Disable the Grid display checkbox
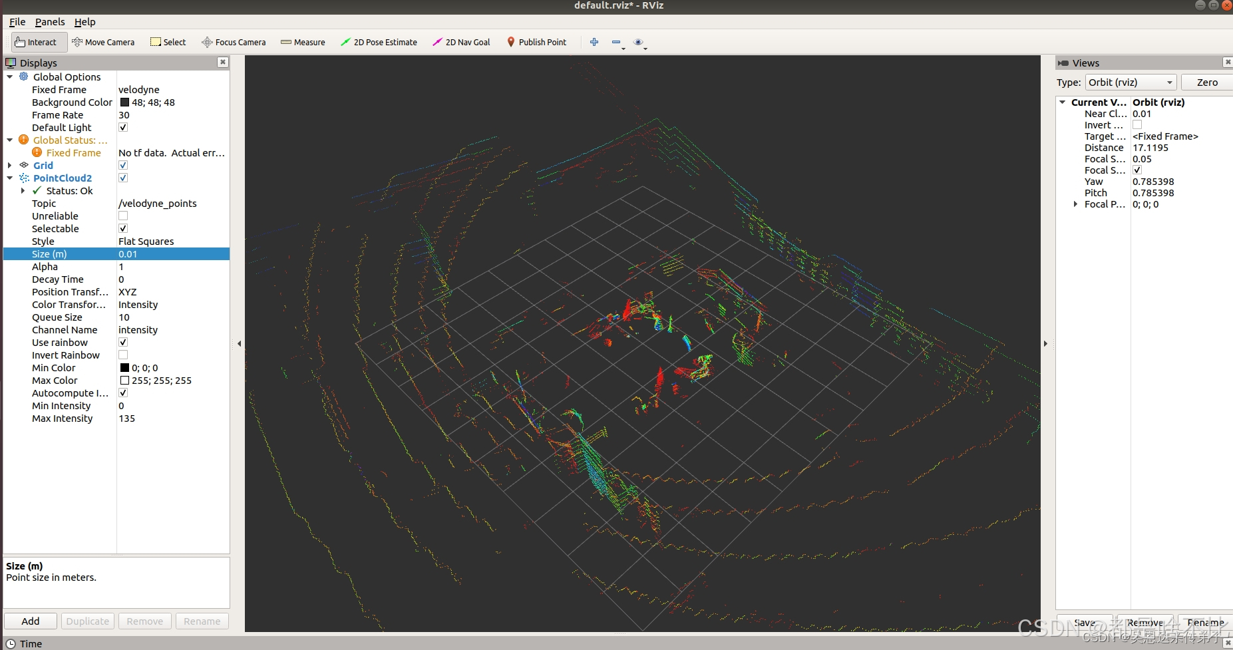 tap(123, 165)
